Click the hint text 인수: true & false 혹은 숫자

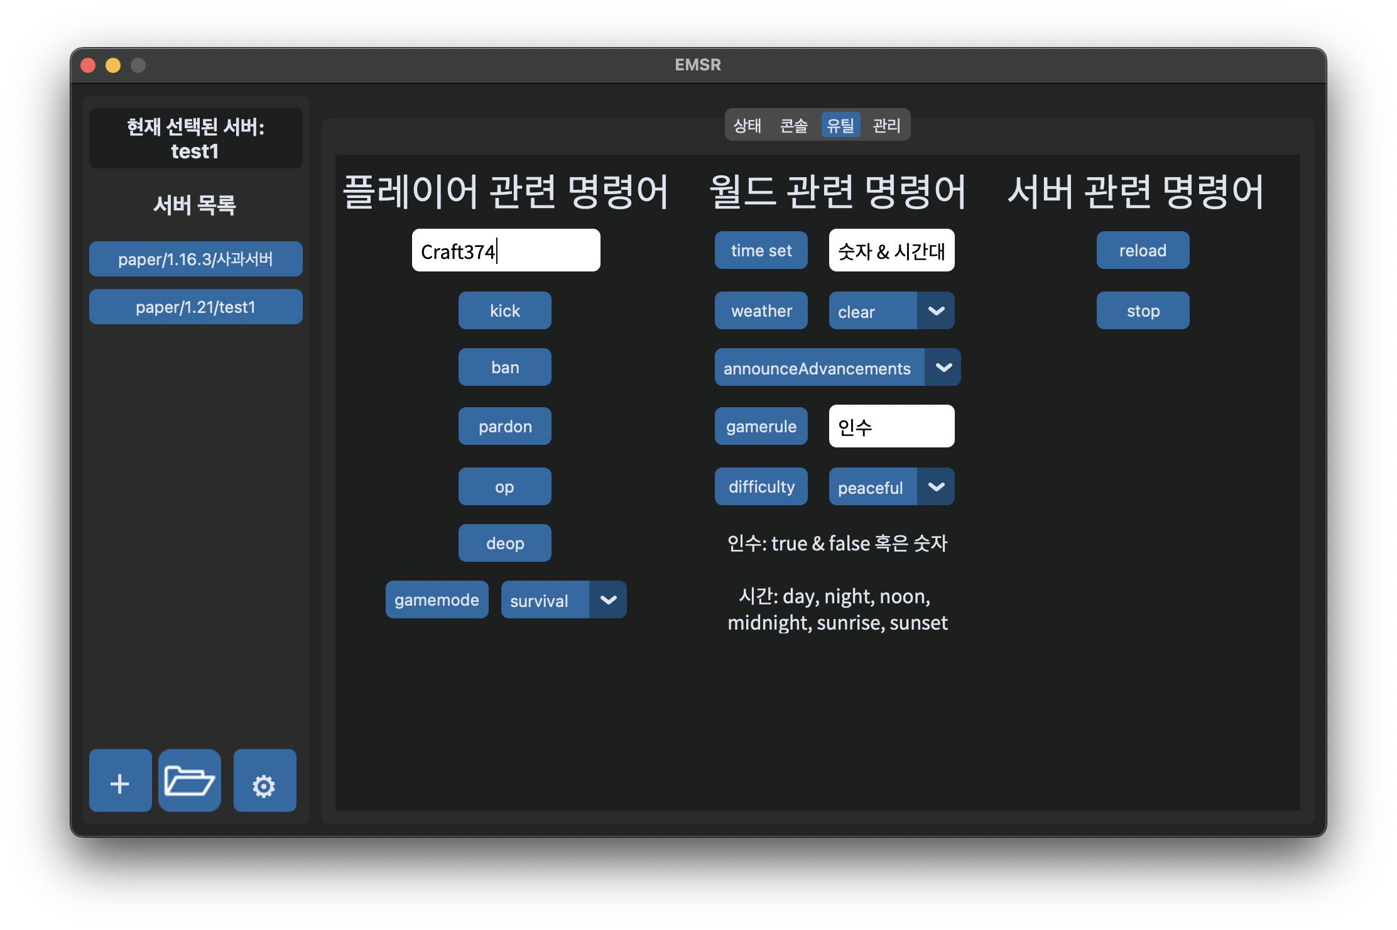pyautogui.click(x=837, y=543)
